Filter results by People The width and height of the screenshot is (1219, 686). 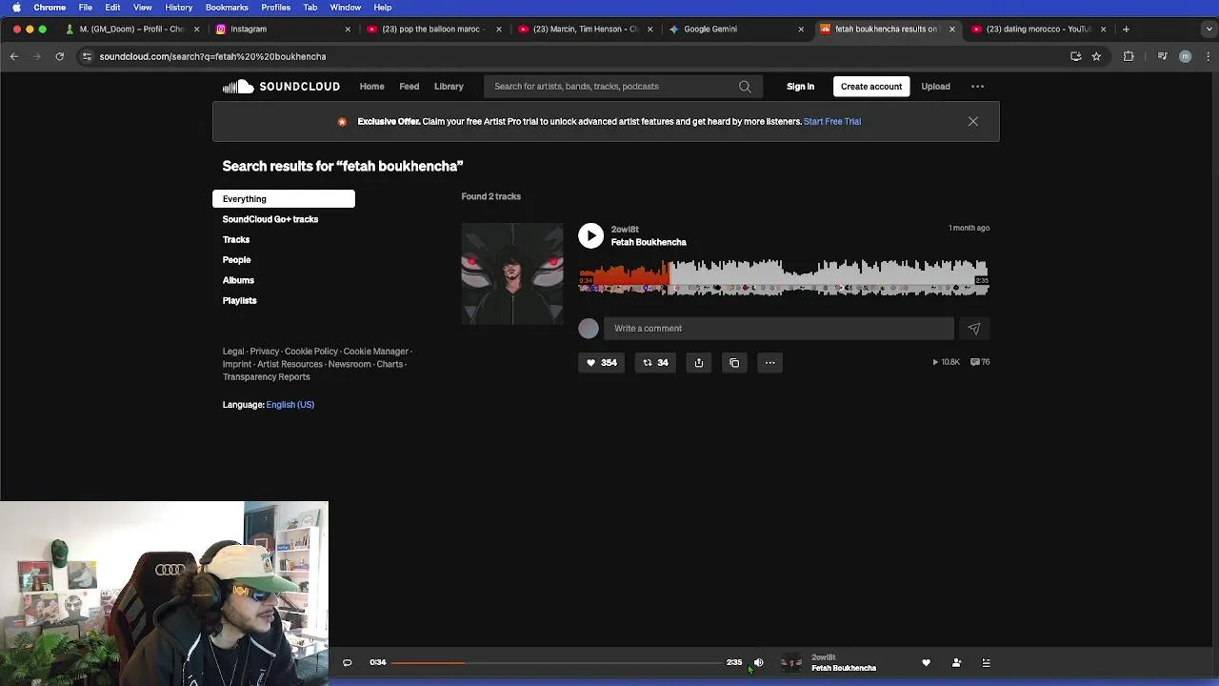point(236,260)
